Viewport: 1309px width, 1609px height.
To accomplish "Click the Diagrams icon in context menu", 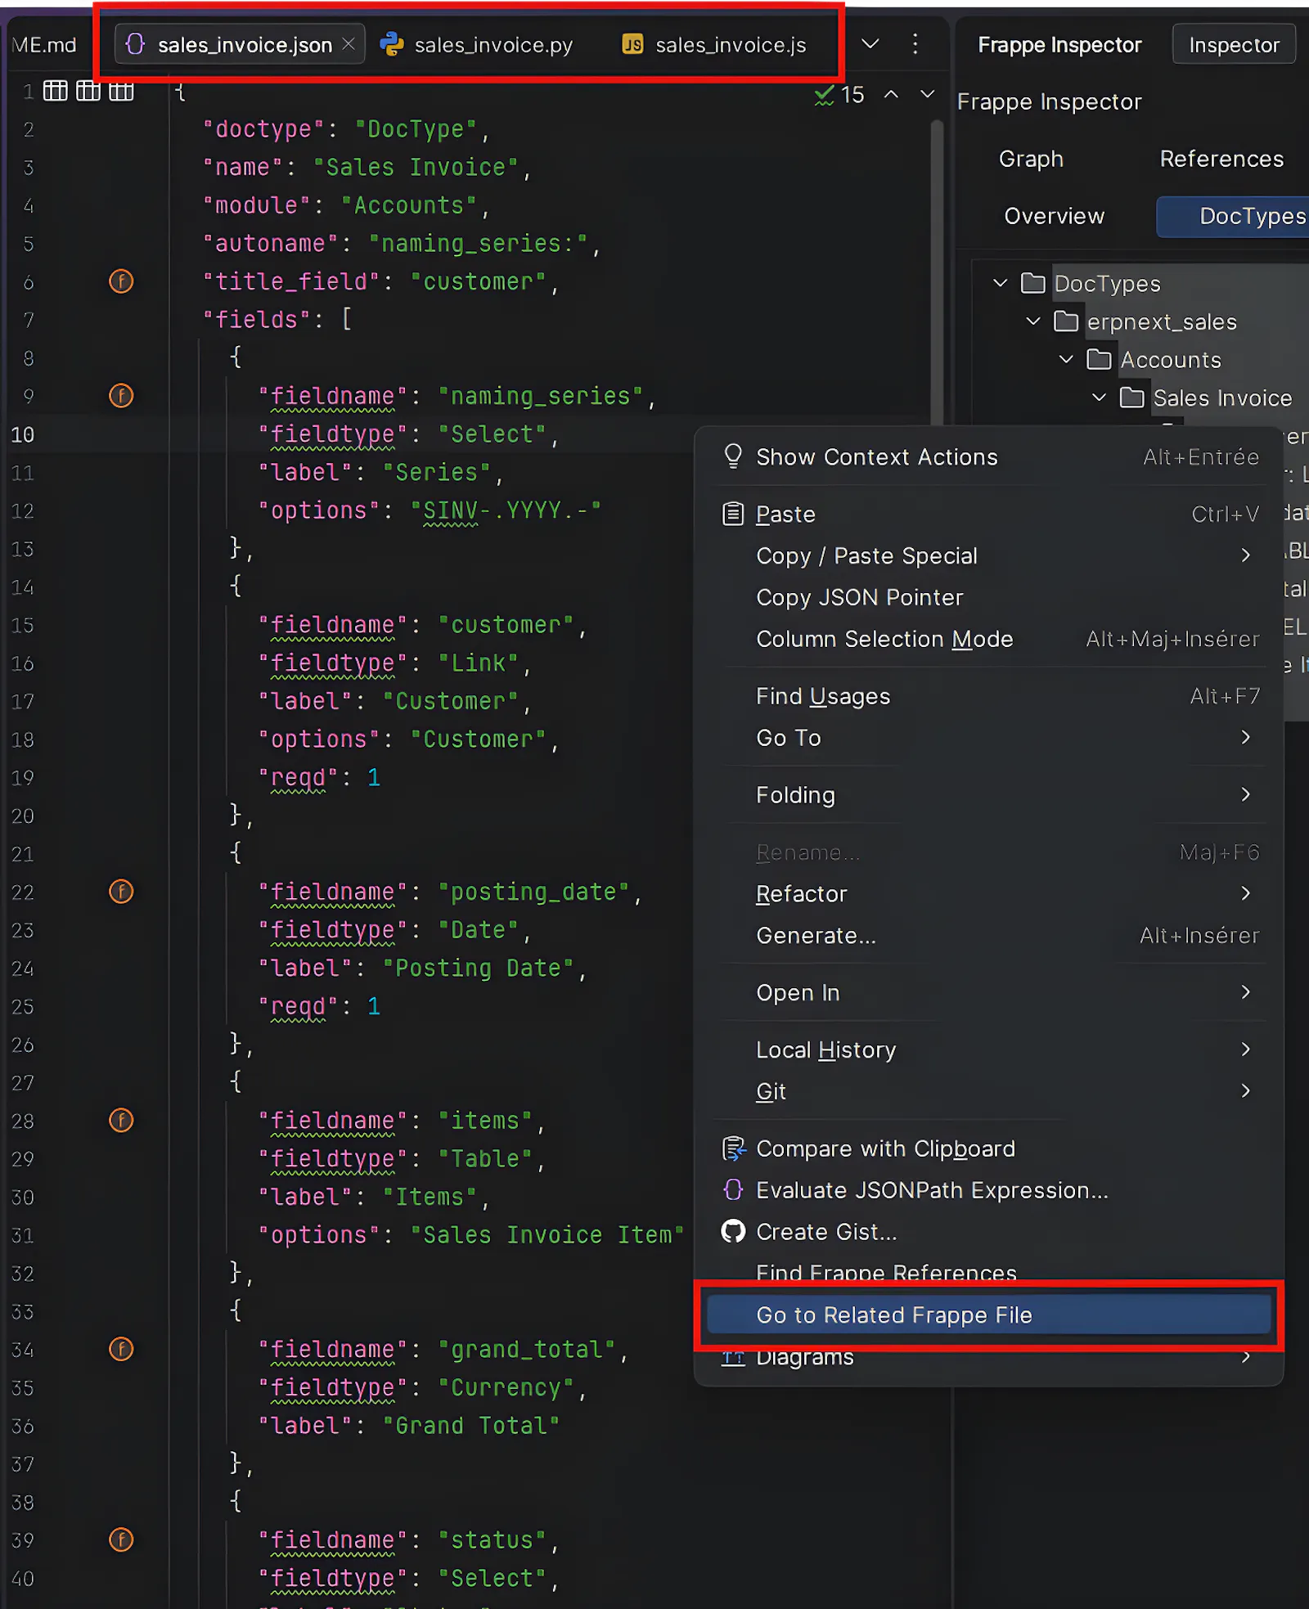I will pos(733,1358).
